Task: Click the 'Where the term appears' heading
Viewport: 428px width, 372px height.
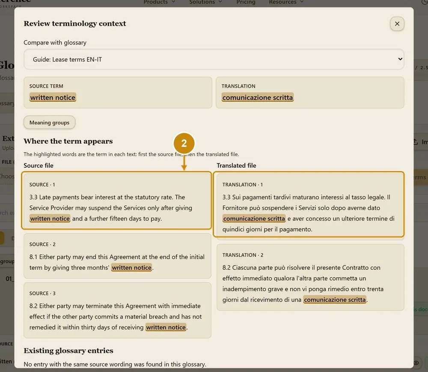Action: point(68,141)
